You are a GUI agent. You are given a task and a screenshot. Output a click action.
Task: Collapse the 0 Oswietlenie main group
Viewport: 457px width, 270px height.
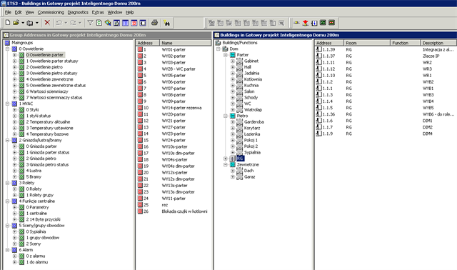8,49
